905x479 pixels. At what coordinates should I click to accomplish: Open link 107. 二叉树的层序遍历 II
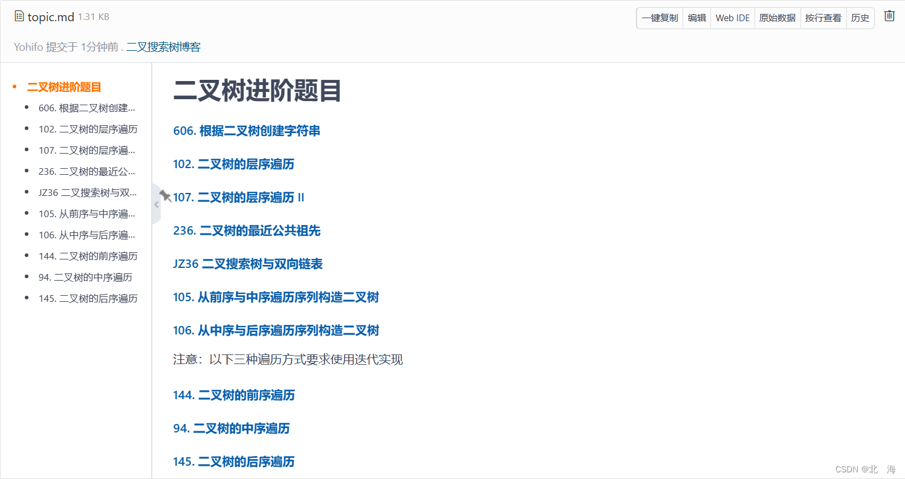point(239,197)
